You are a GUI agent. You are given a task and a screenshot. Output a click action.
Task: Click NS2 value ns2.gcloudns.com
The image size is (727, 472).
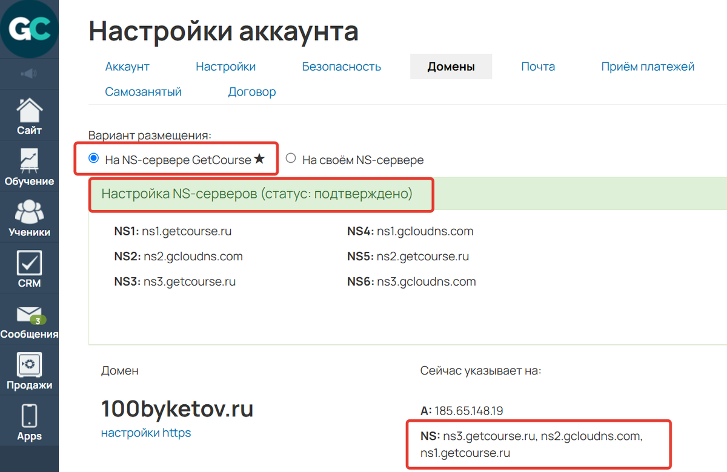(193, 257)
